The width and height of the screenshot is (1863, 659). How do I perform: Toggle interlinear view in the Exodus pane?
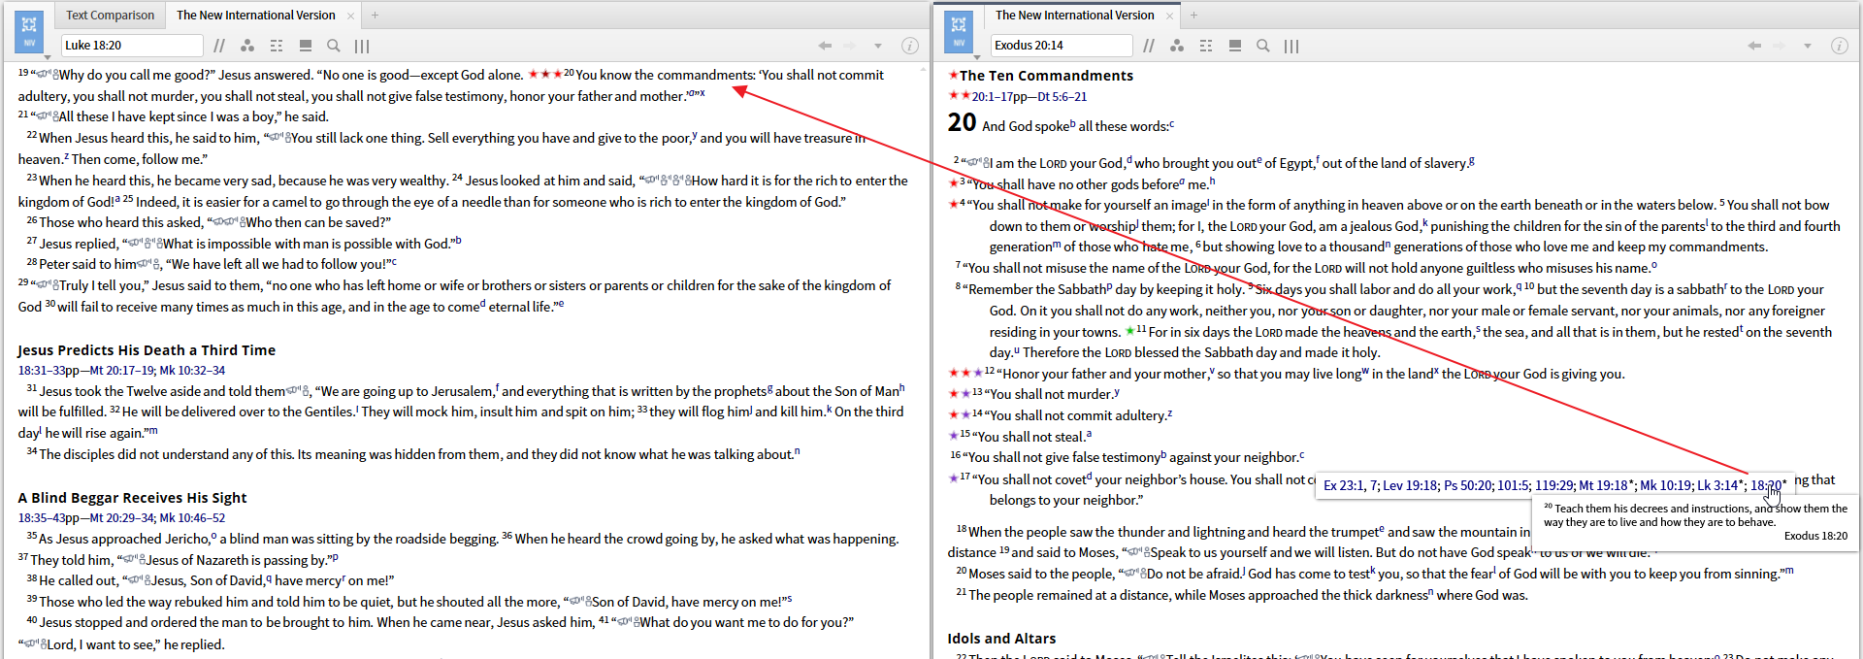[x=1206, y=46]
